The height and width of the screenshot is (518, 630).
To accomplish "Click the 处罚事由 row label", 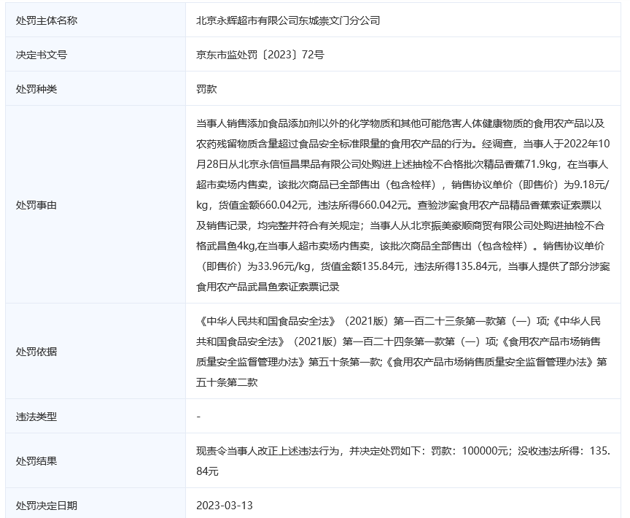I will coord(36,205).
